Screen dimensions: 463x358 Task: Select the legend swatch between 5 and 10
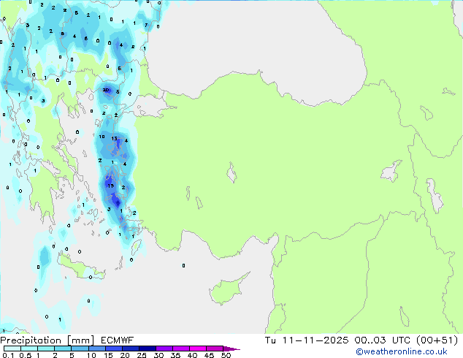[80, 349]
